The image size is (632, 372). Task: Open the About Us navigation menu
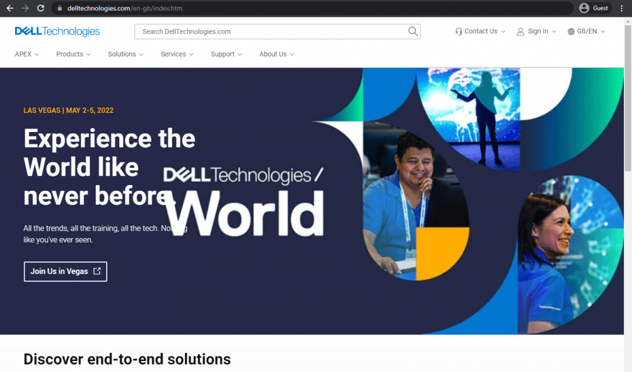[276, 54]
